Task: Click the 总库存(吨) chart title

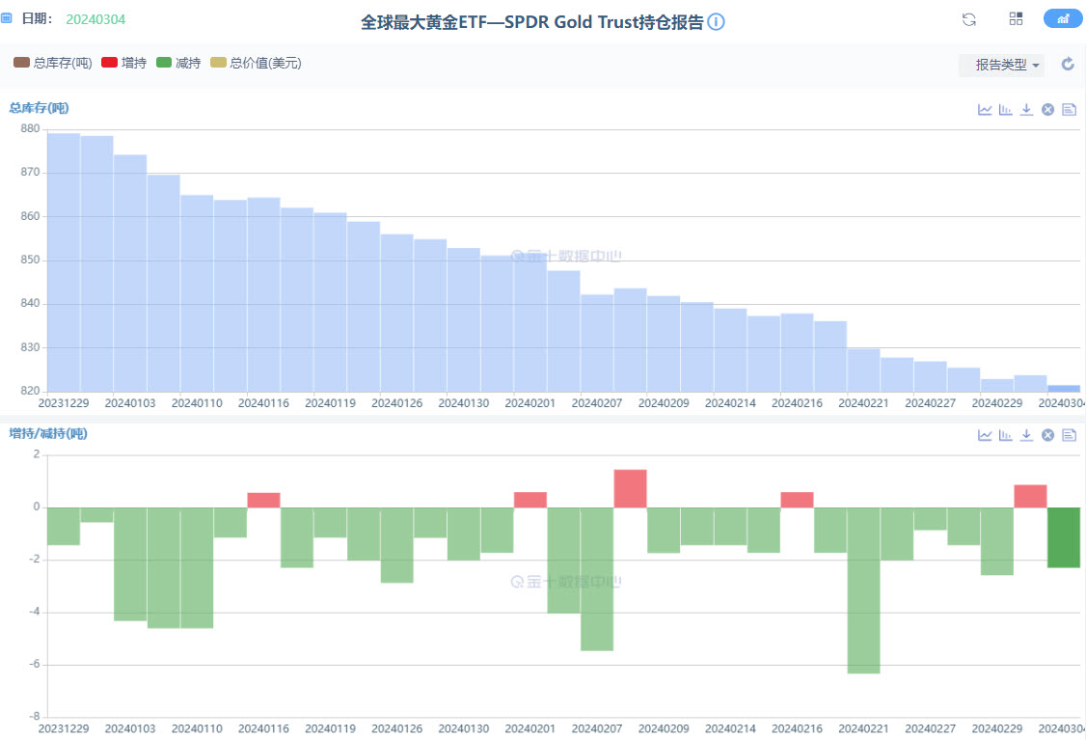Action: (x=39, y=108)
